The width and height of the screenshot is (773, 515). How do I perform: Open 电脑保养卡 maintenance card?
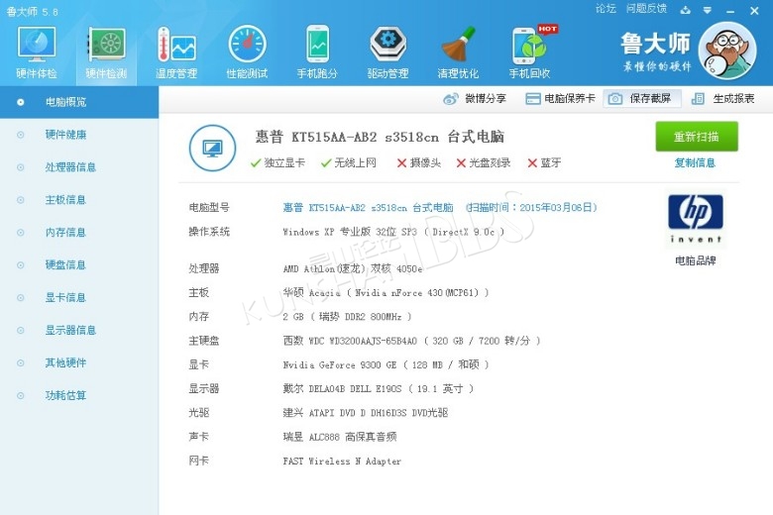coord(560,99)
